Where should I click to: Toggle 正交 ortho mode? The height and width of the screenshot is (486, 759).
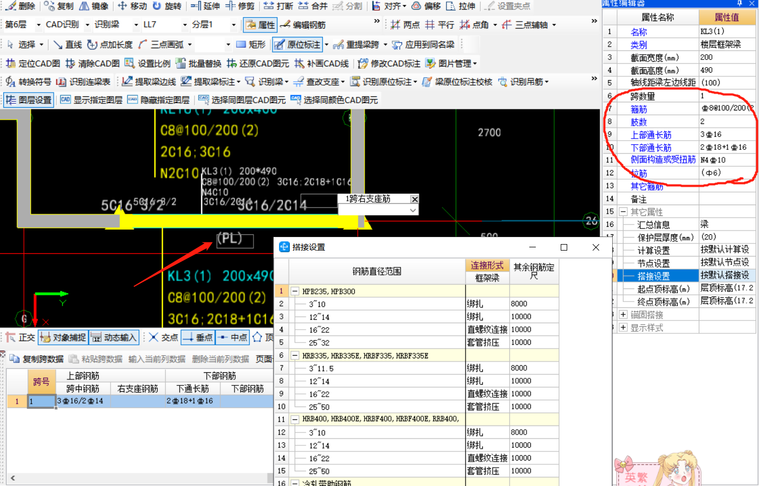pos(20,338)
